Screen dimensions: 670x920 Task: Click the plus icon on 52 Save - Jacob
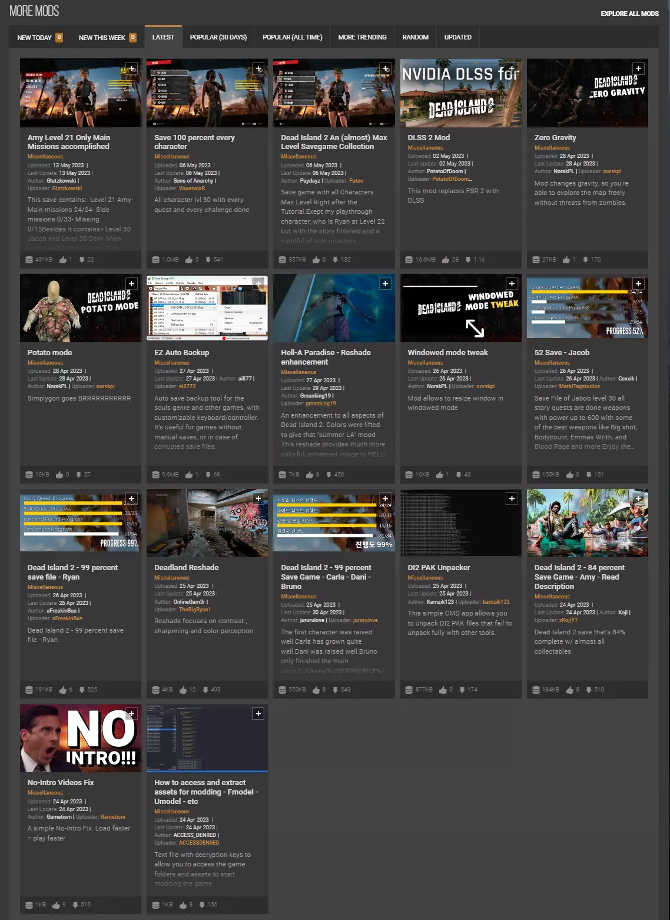click(x=638, y=284)
